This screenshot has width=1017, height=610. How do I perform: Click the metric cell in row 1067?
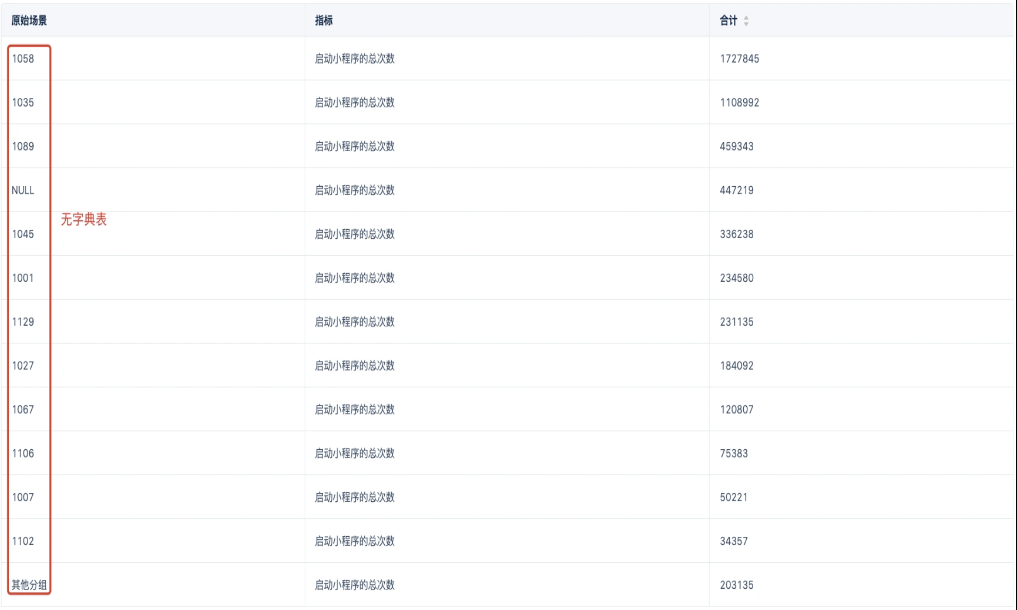click(355, 409)
